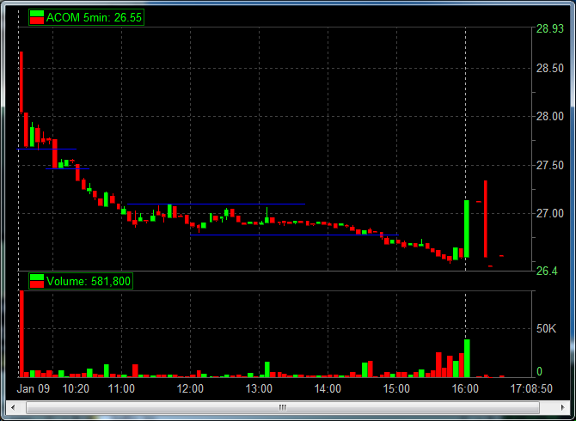
Task: Click the 28.00 price axis label
Action: (549, 116)
